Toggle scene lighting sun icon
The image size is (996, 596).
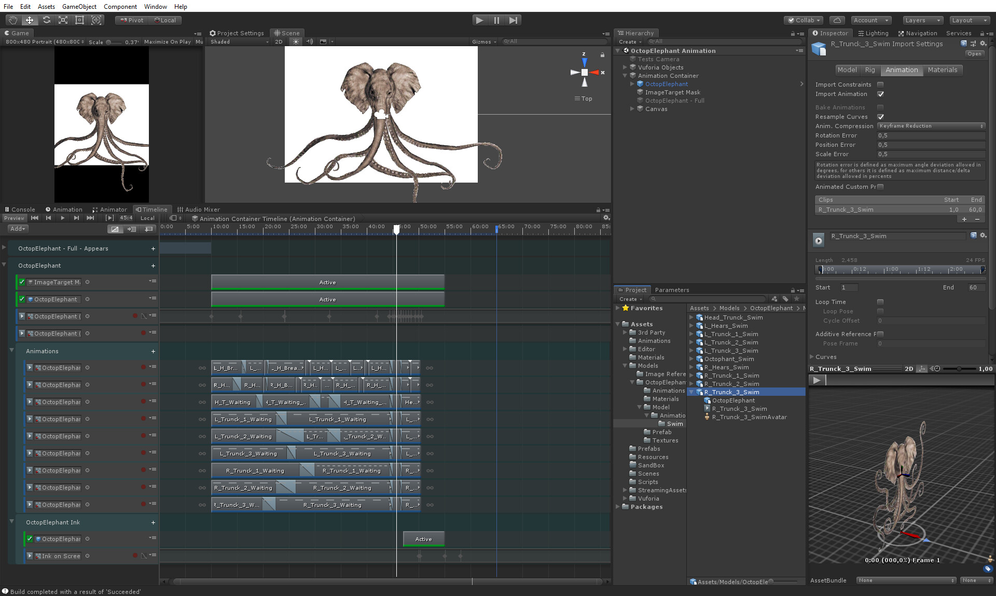[296, 41]
